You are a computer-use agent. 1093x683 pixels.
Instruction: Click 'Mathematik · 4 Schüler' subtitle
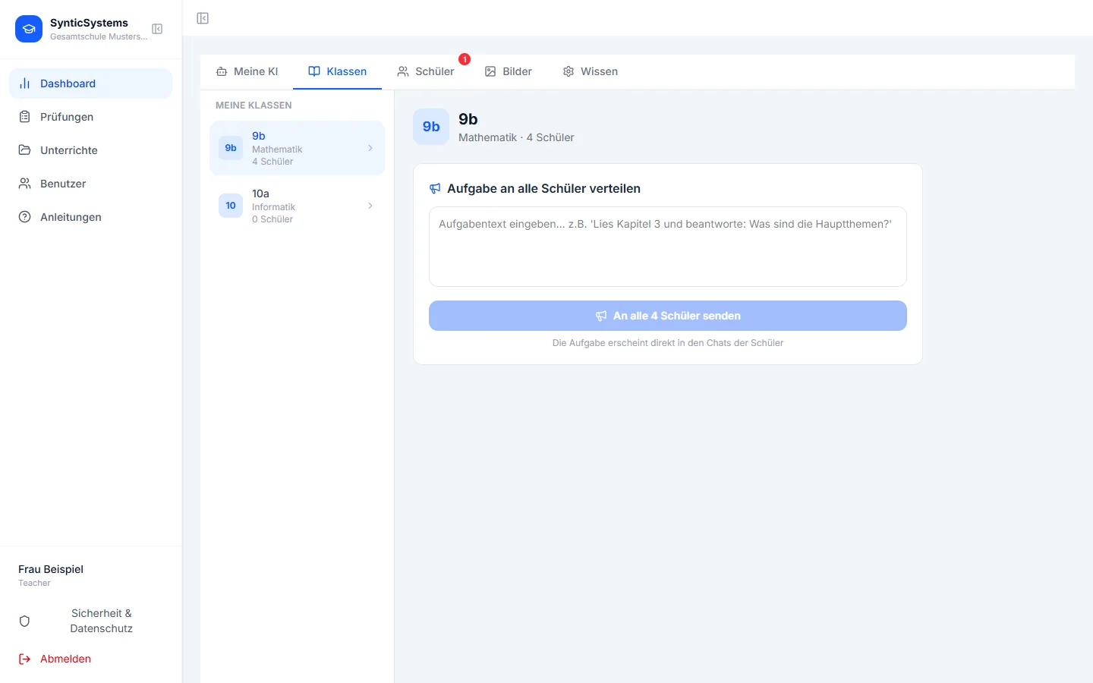coord(516,137)
